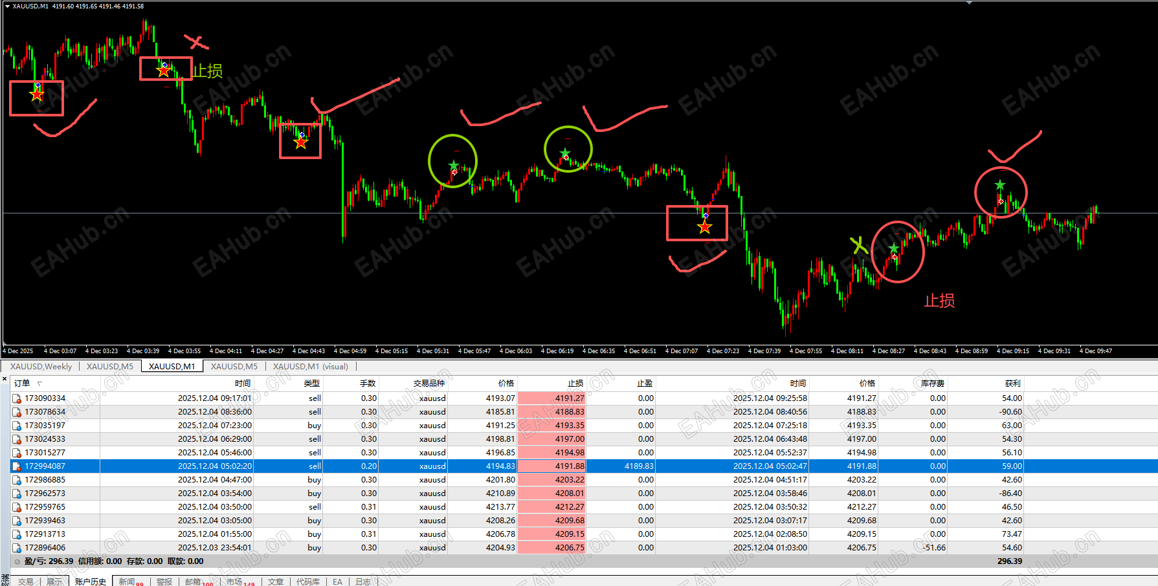Open the 展示 terminal tab

[x=54, y=582]
